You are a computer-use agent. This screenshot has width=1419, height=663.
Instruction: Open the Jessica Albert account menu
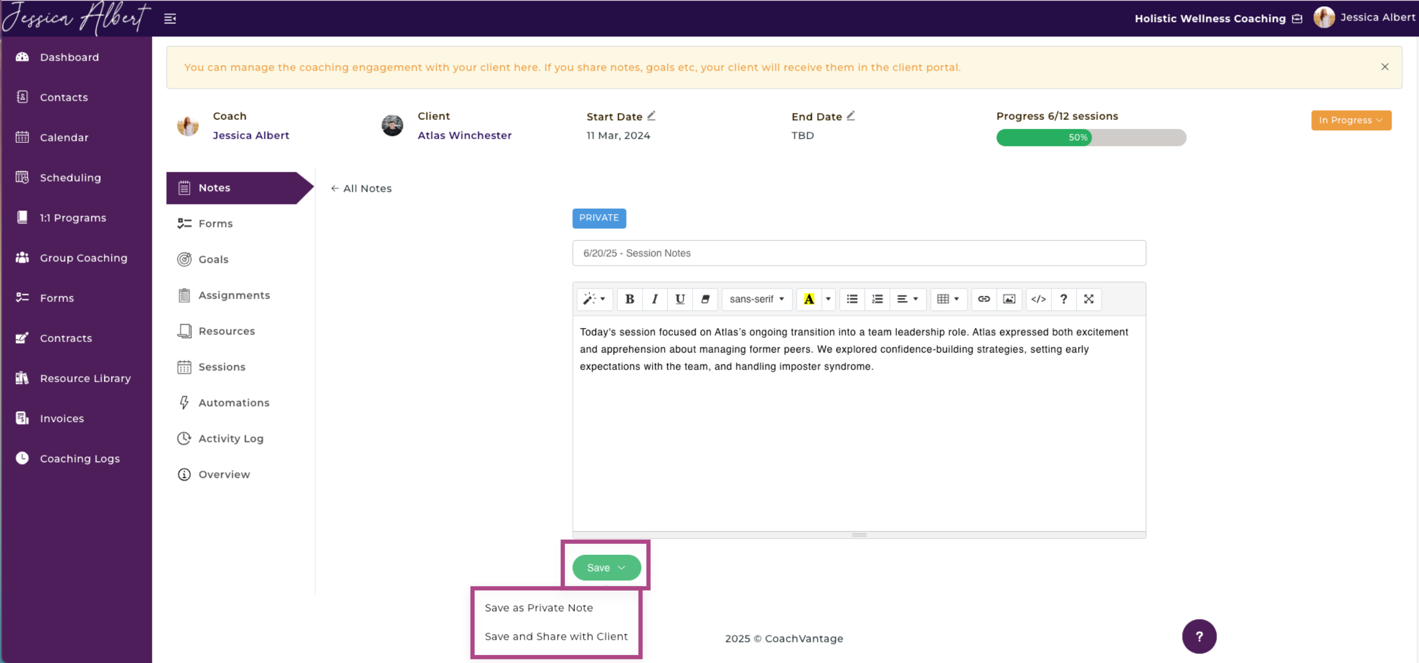(1365, 17)
